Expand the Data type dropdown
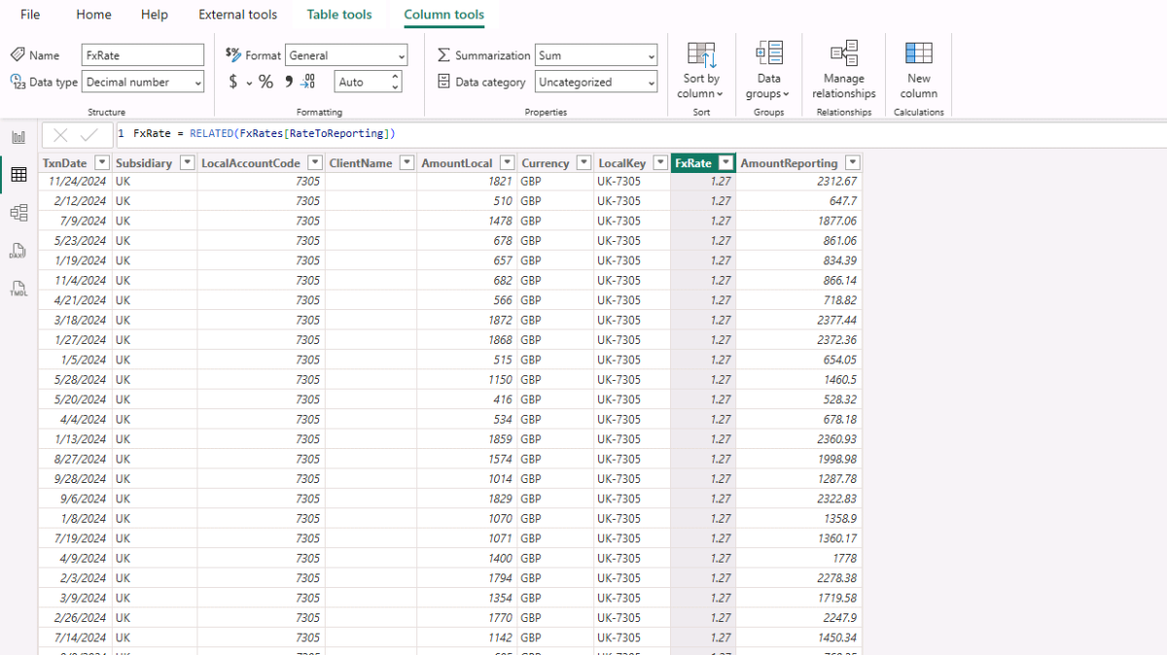Screen dimensions: 1167x655 coord(143,83)
